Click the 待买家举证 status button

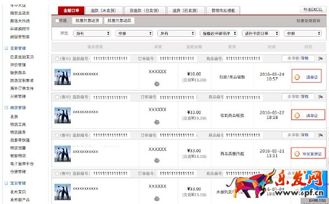point(308,153)
